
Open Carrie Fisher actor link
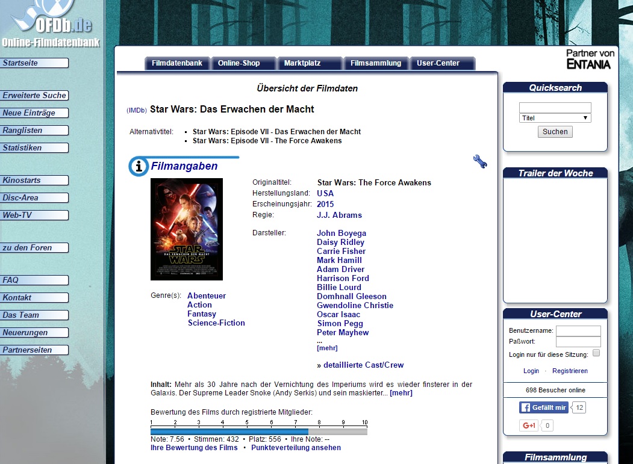click(341, 251)
